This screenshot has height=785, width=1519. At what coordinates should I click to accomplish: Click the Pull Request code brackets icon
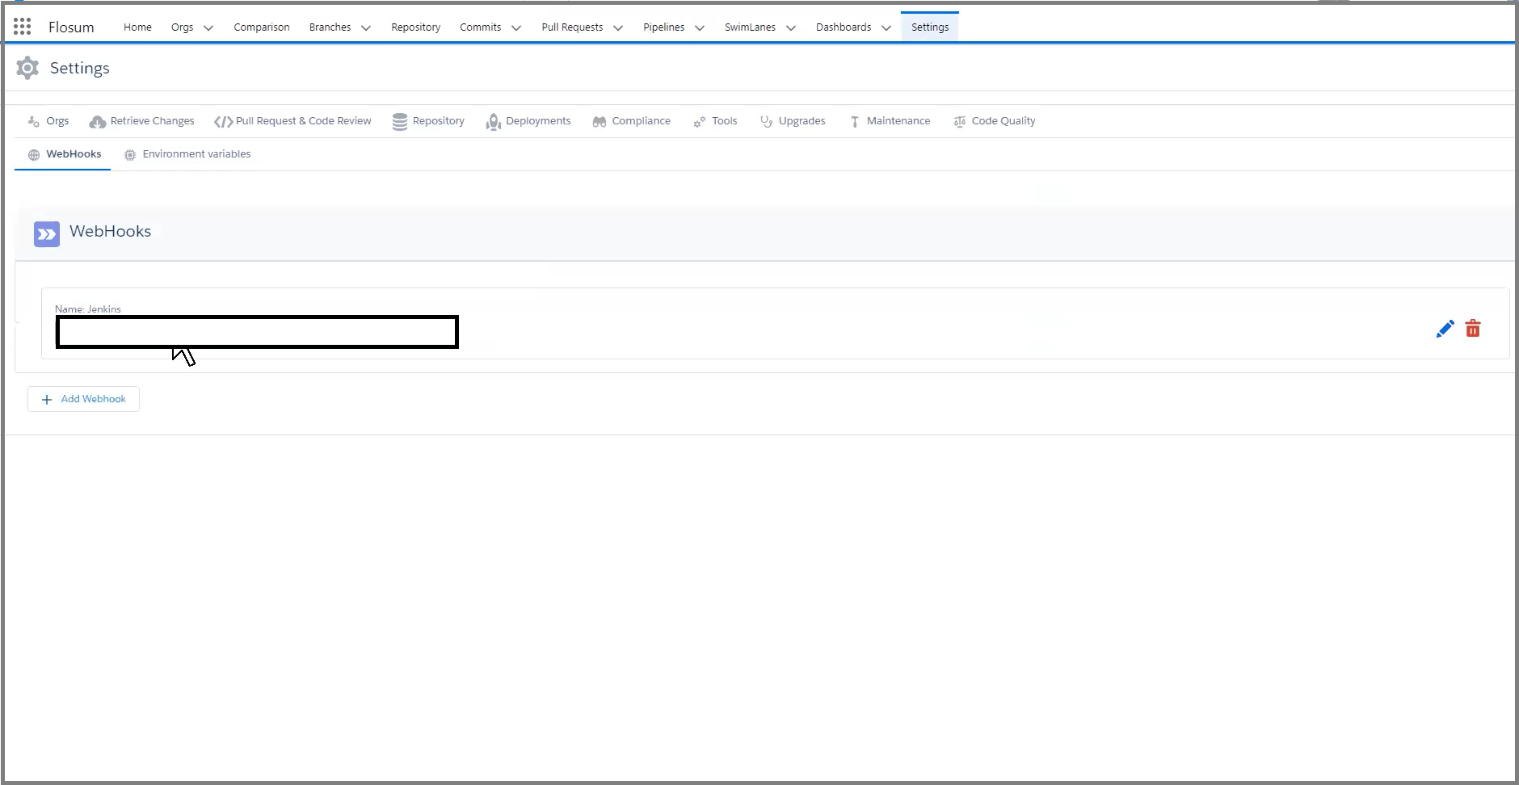[223, 122]
